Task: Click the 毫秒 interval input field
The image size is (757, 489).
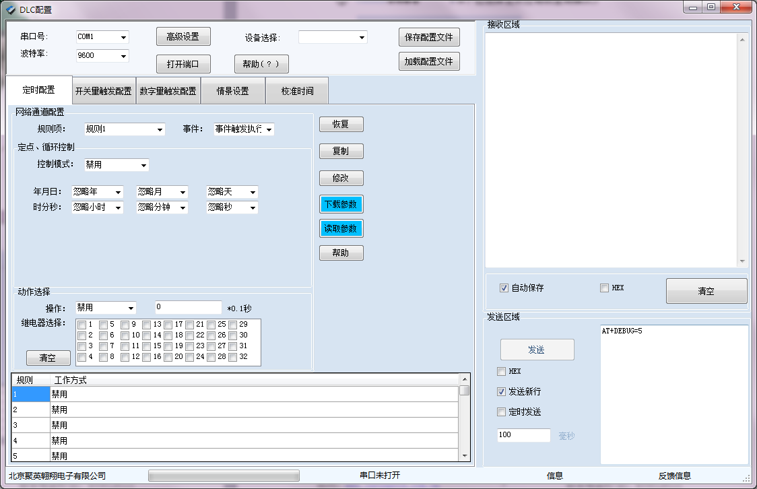Action: pyautogui.click(x=523, y=435)
